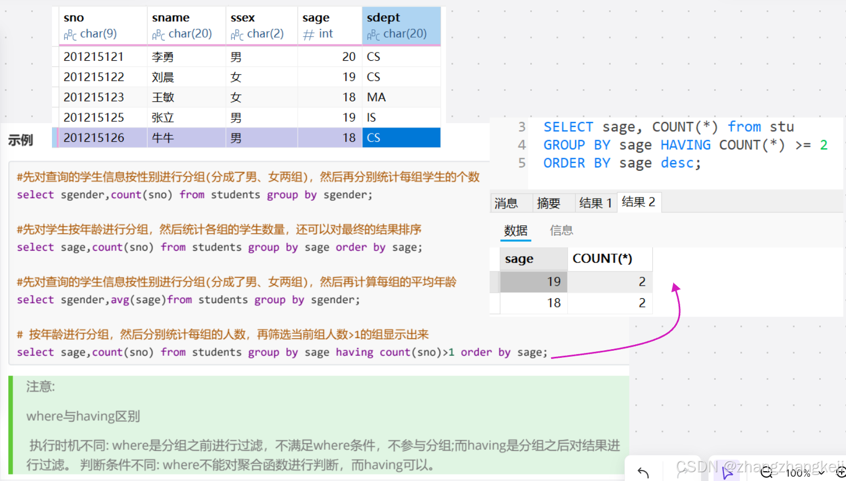
Task: Select the 数据 sub-tab
Action: (515, 230)
